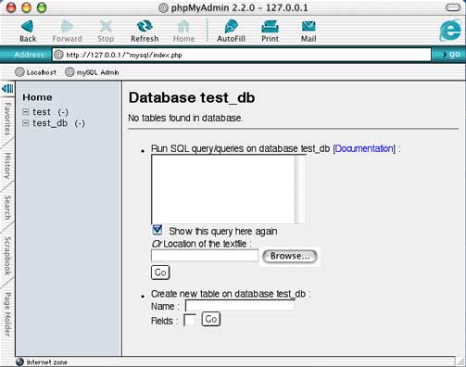Click the Home link in left frame
Viewport: 466px width, 367px height.
pos(37,97)
